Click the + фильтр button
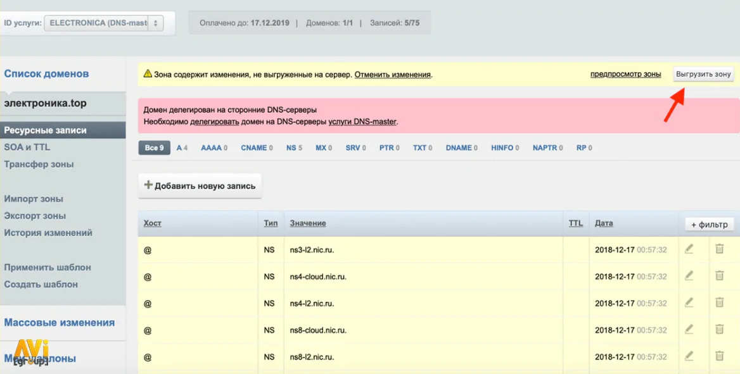The width and height of the screenshot is (740, 374). (710, 225)
